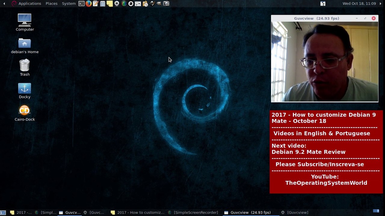
Task: Open the System menu
Action: click(69, 4)
